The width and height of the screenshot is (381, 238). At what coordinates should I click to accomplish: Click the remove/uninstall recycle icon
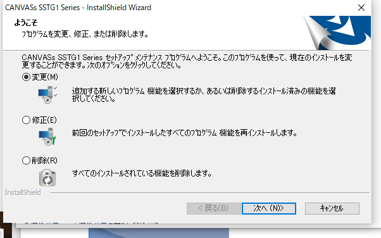pos(47,178)
